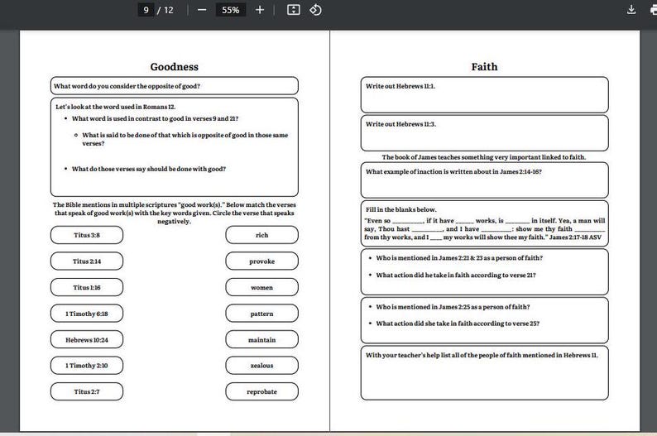Select the Titus 2:14 verse box
657x436 pixels.
[87, 261]
